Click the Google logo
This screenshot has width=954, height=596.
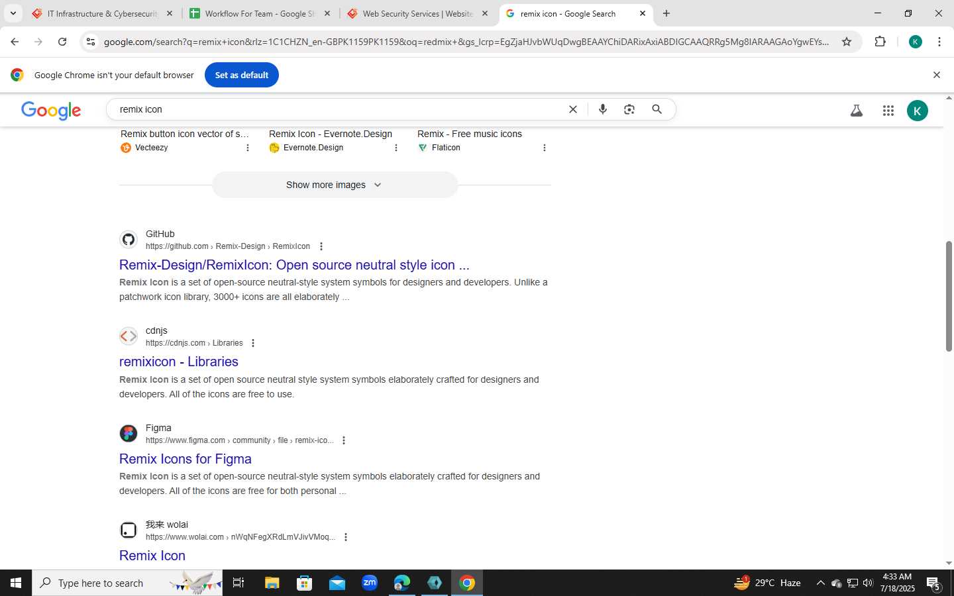click(x=51, y=111)
